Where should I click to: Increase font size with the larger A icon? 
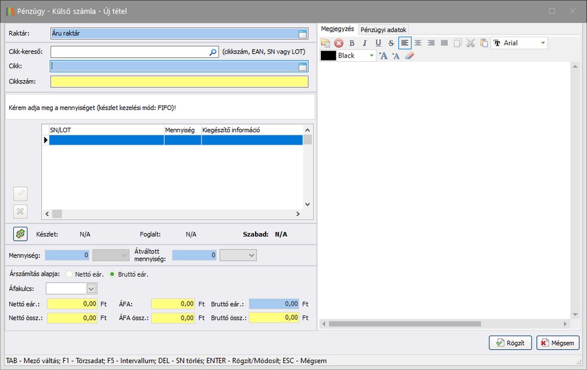coord(384,56)
